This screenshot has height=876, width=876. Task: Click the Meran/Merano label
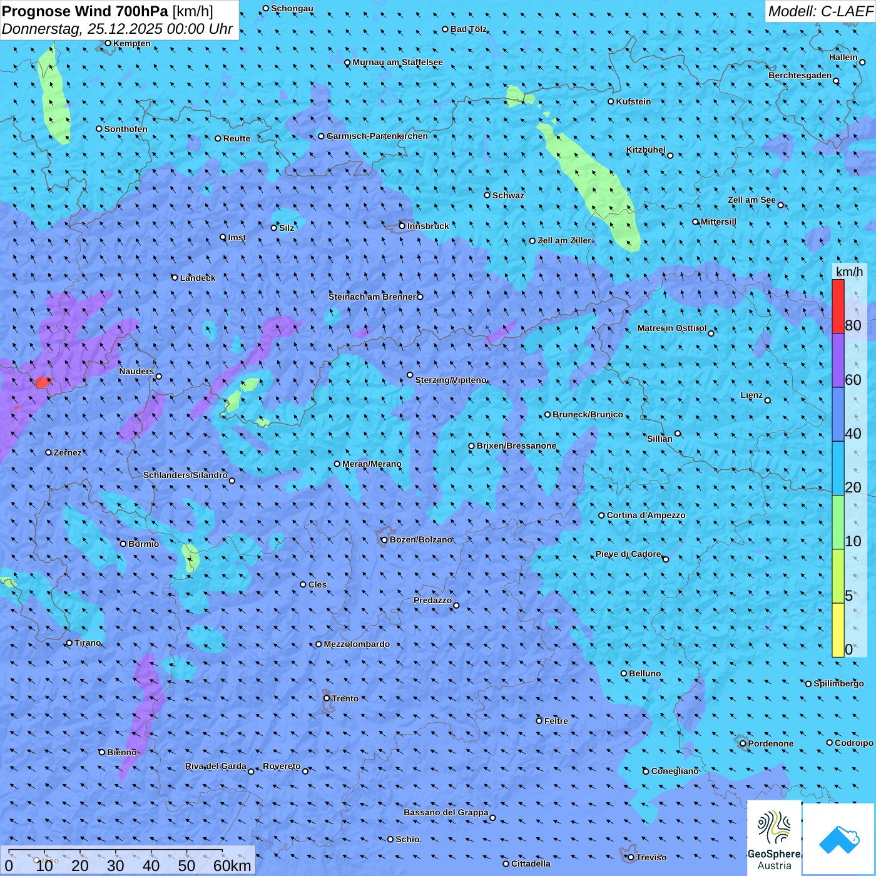pyautogui.click(x=372, y=464)
